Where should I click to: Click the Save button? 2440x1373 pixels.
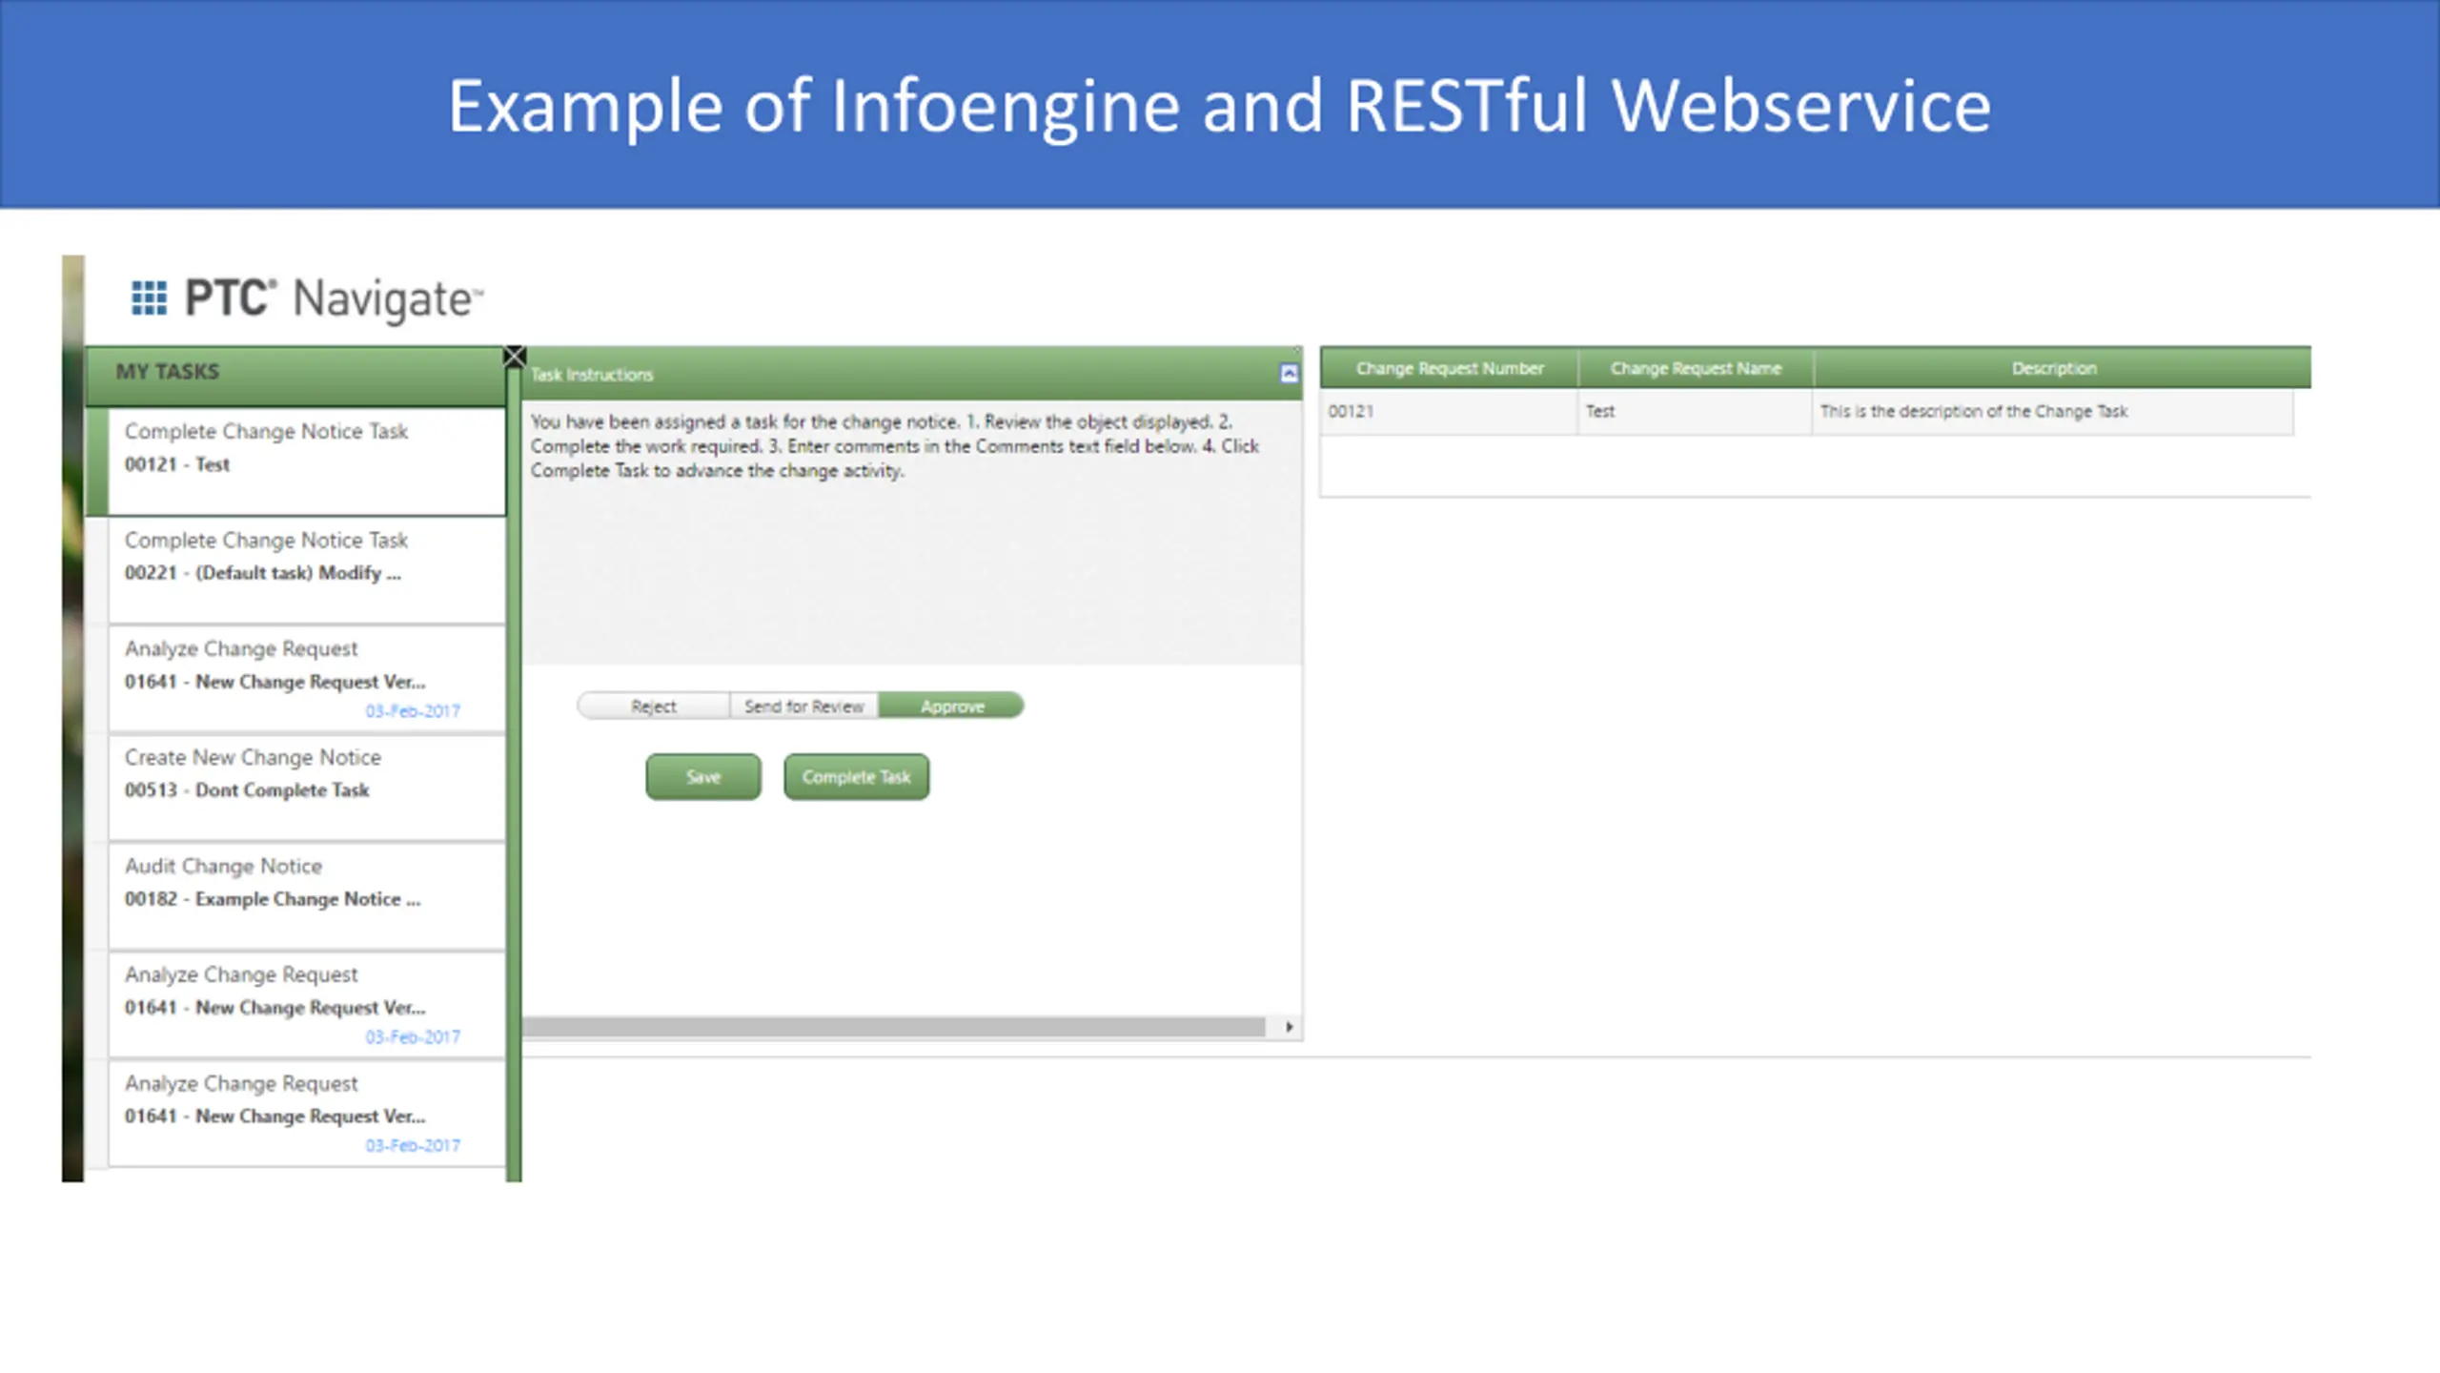click(x=703, y=777)
